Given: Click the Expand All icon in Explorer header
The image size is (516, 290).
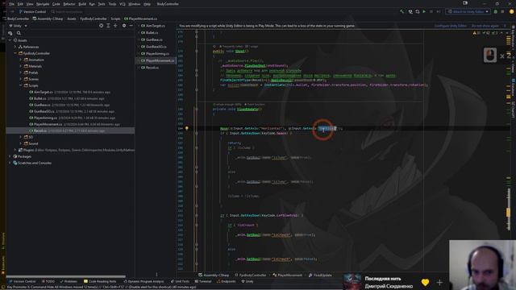Looking at the screenshot, I should click(108, 25).
